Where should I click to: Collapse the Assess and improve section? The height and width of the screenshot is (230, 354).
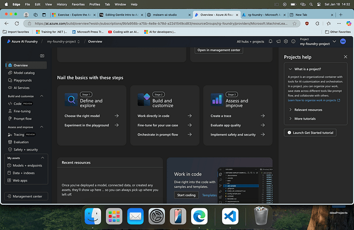tap(42, 127)
